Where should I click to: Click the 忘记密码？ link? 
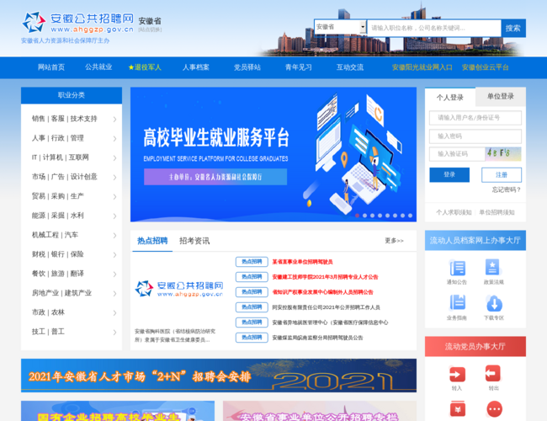507,189
